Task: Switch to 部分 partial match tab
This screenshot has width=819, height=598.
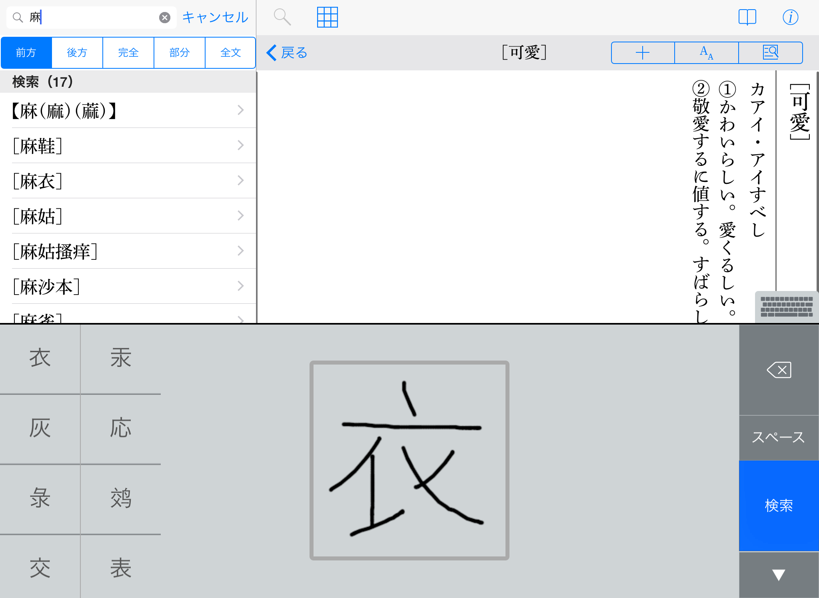Action: tap(179, 53)
